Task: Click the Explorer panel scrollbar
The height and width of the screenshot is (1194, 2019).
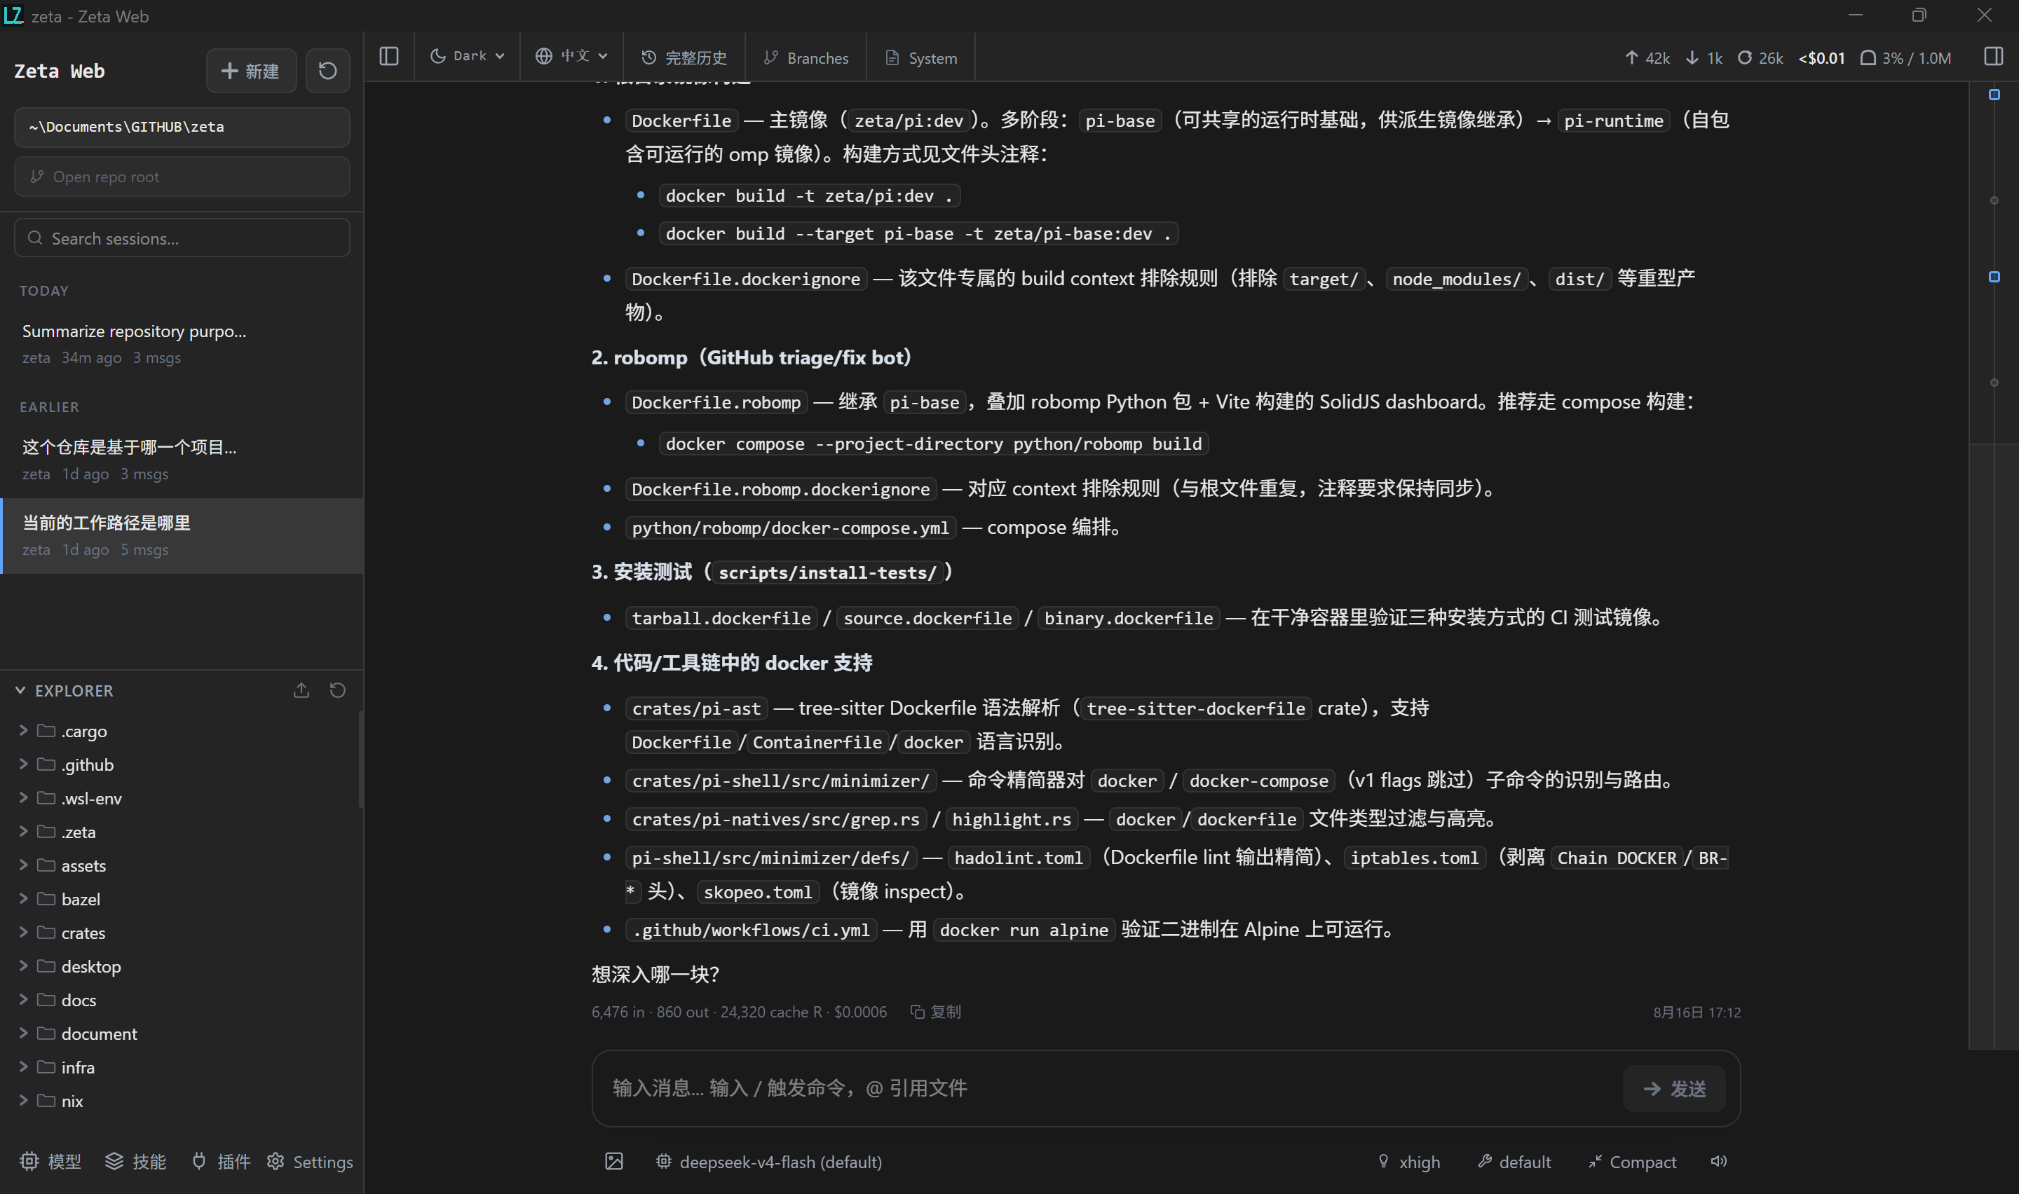Action: [360, 759]
